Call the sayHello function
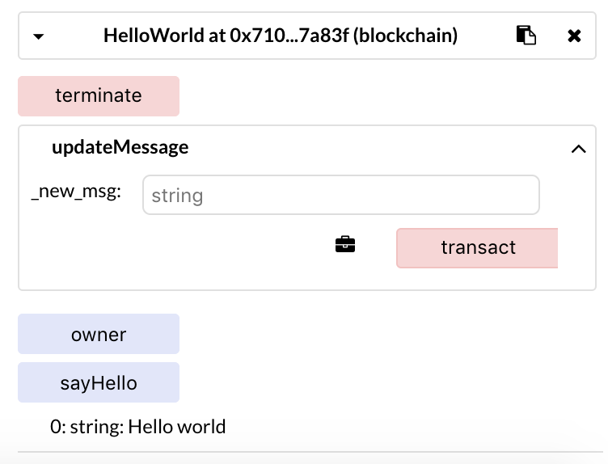The height and width of the screenshot is (464, 608). pos(99,382)
